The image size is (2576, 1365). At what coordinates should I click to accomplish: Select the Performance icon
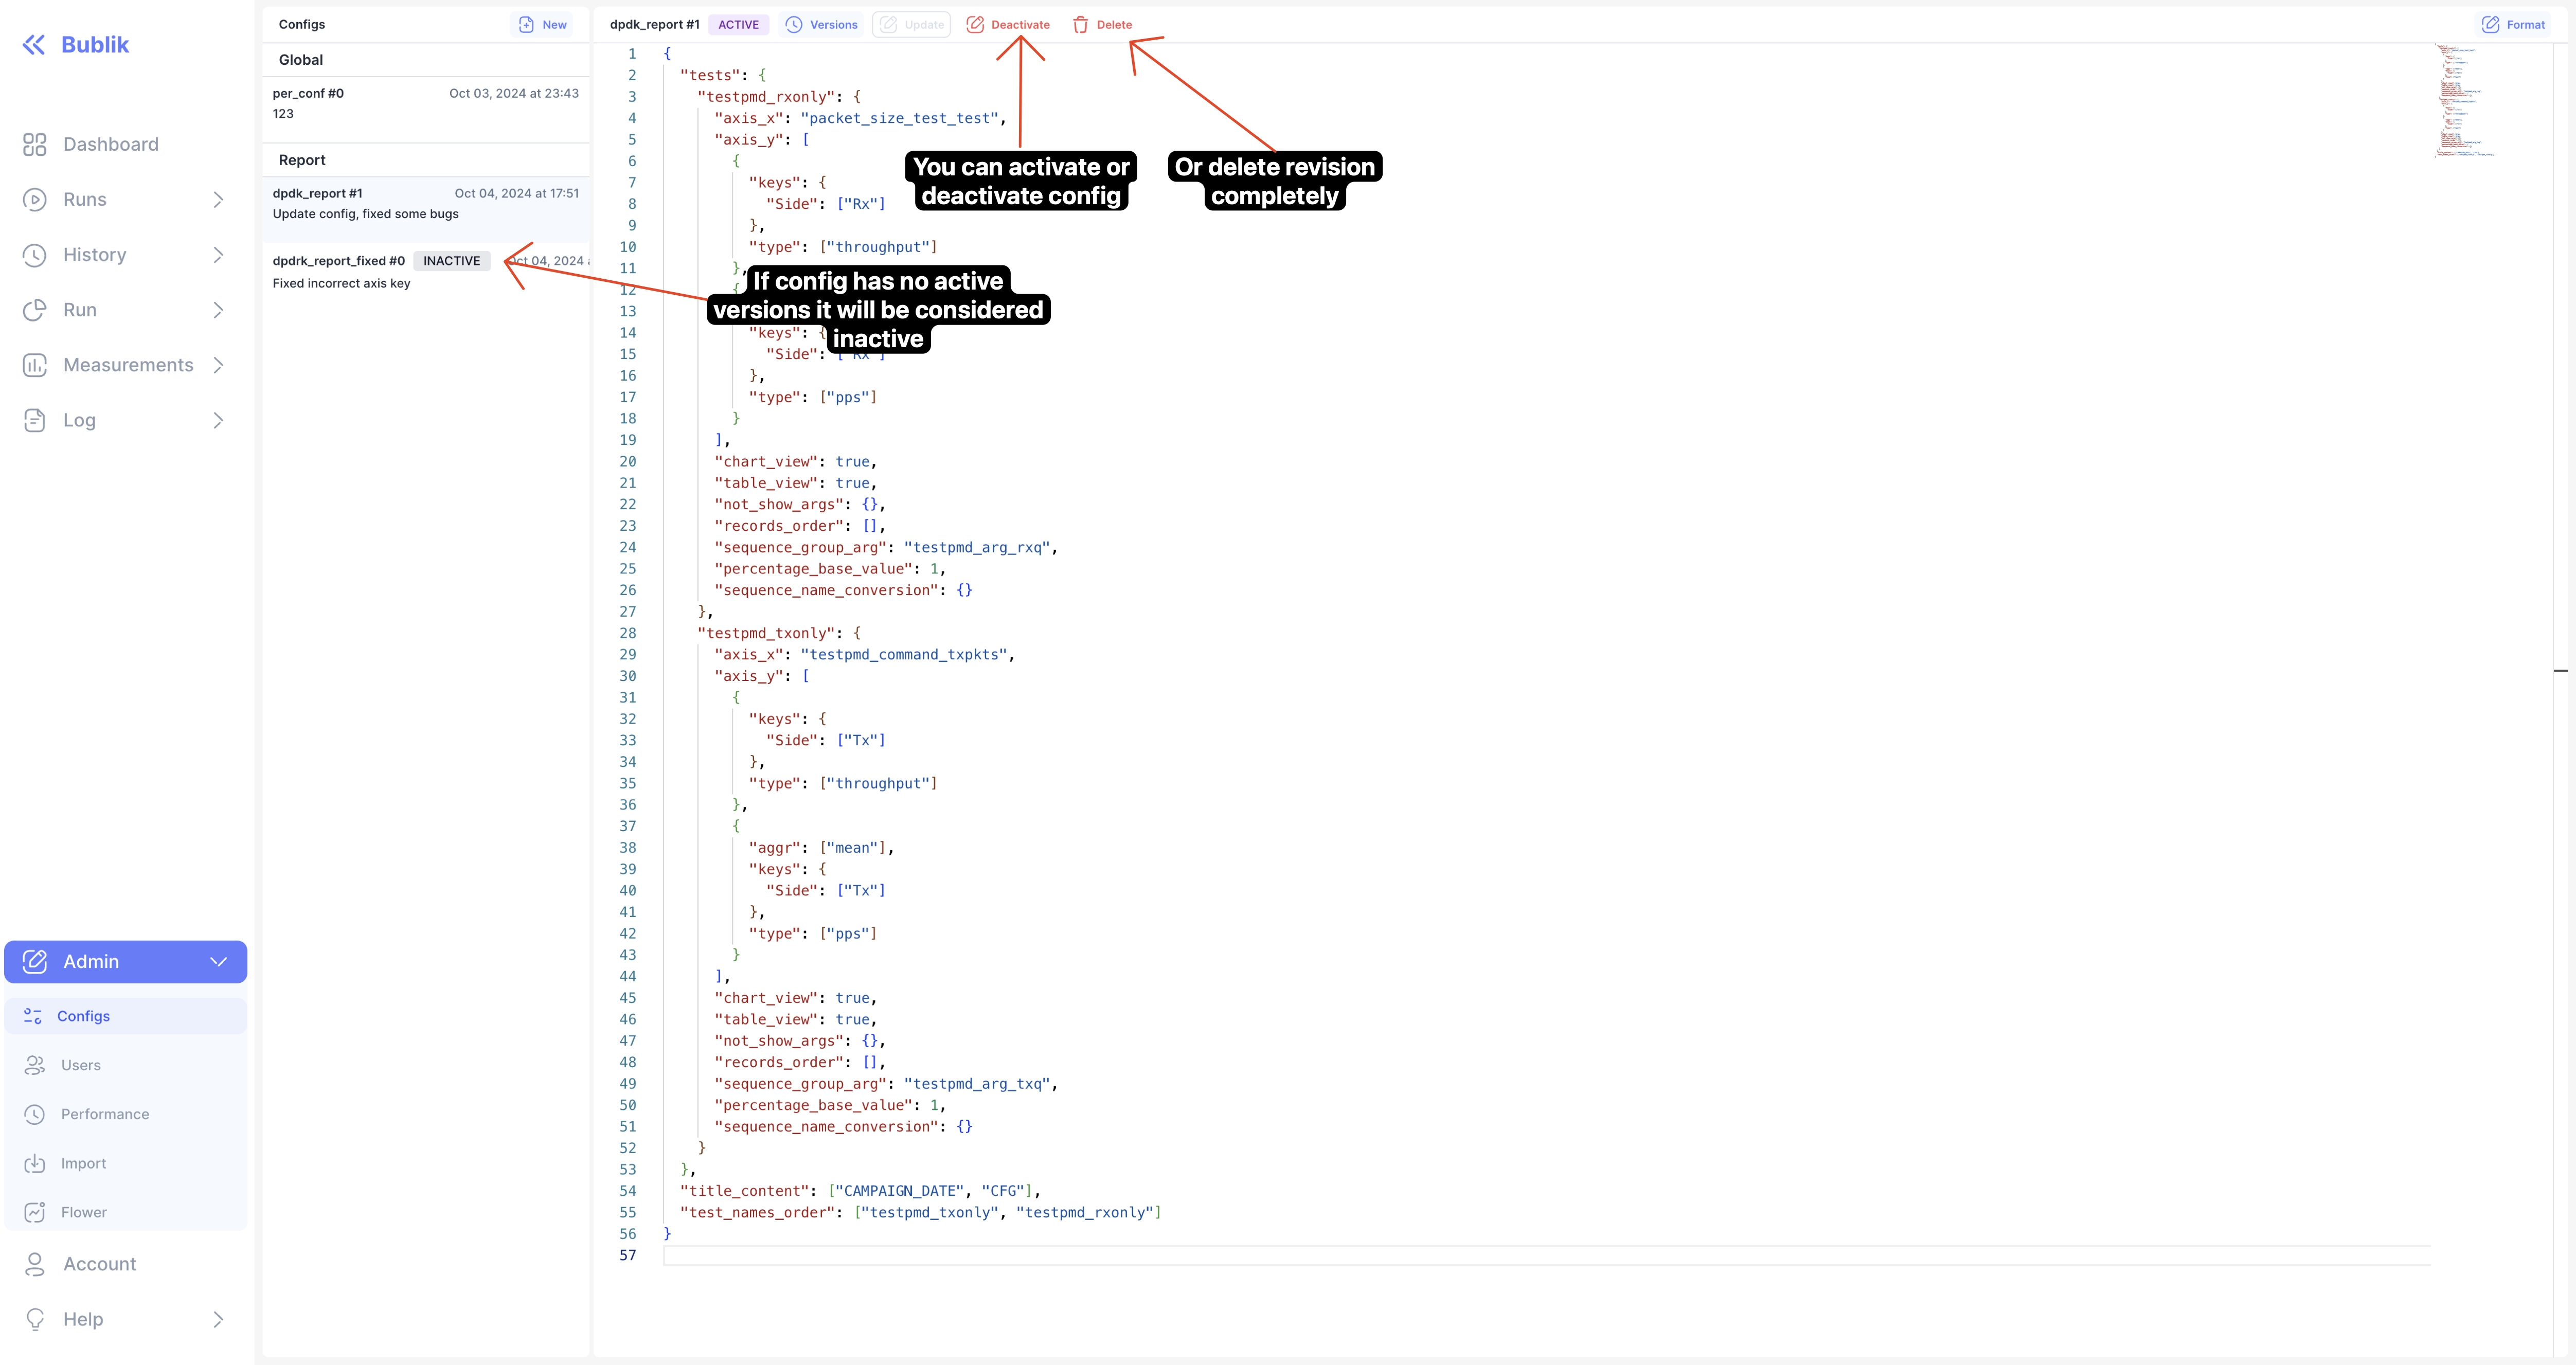point(34,1113)
